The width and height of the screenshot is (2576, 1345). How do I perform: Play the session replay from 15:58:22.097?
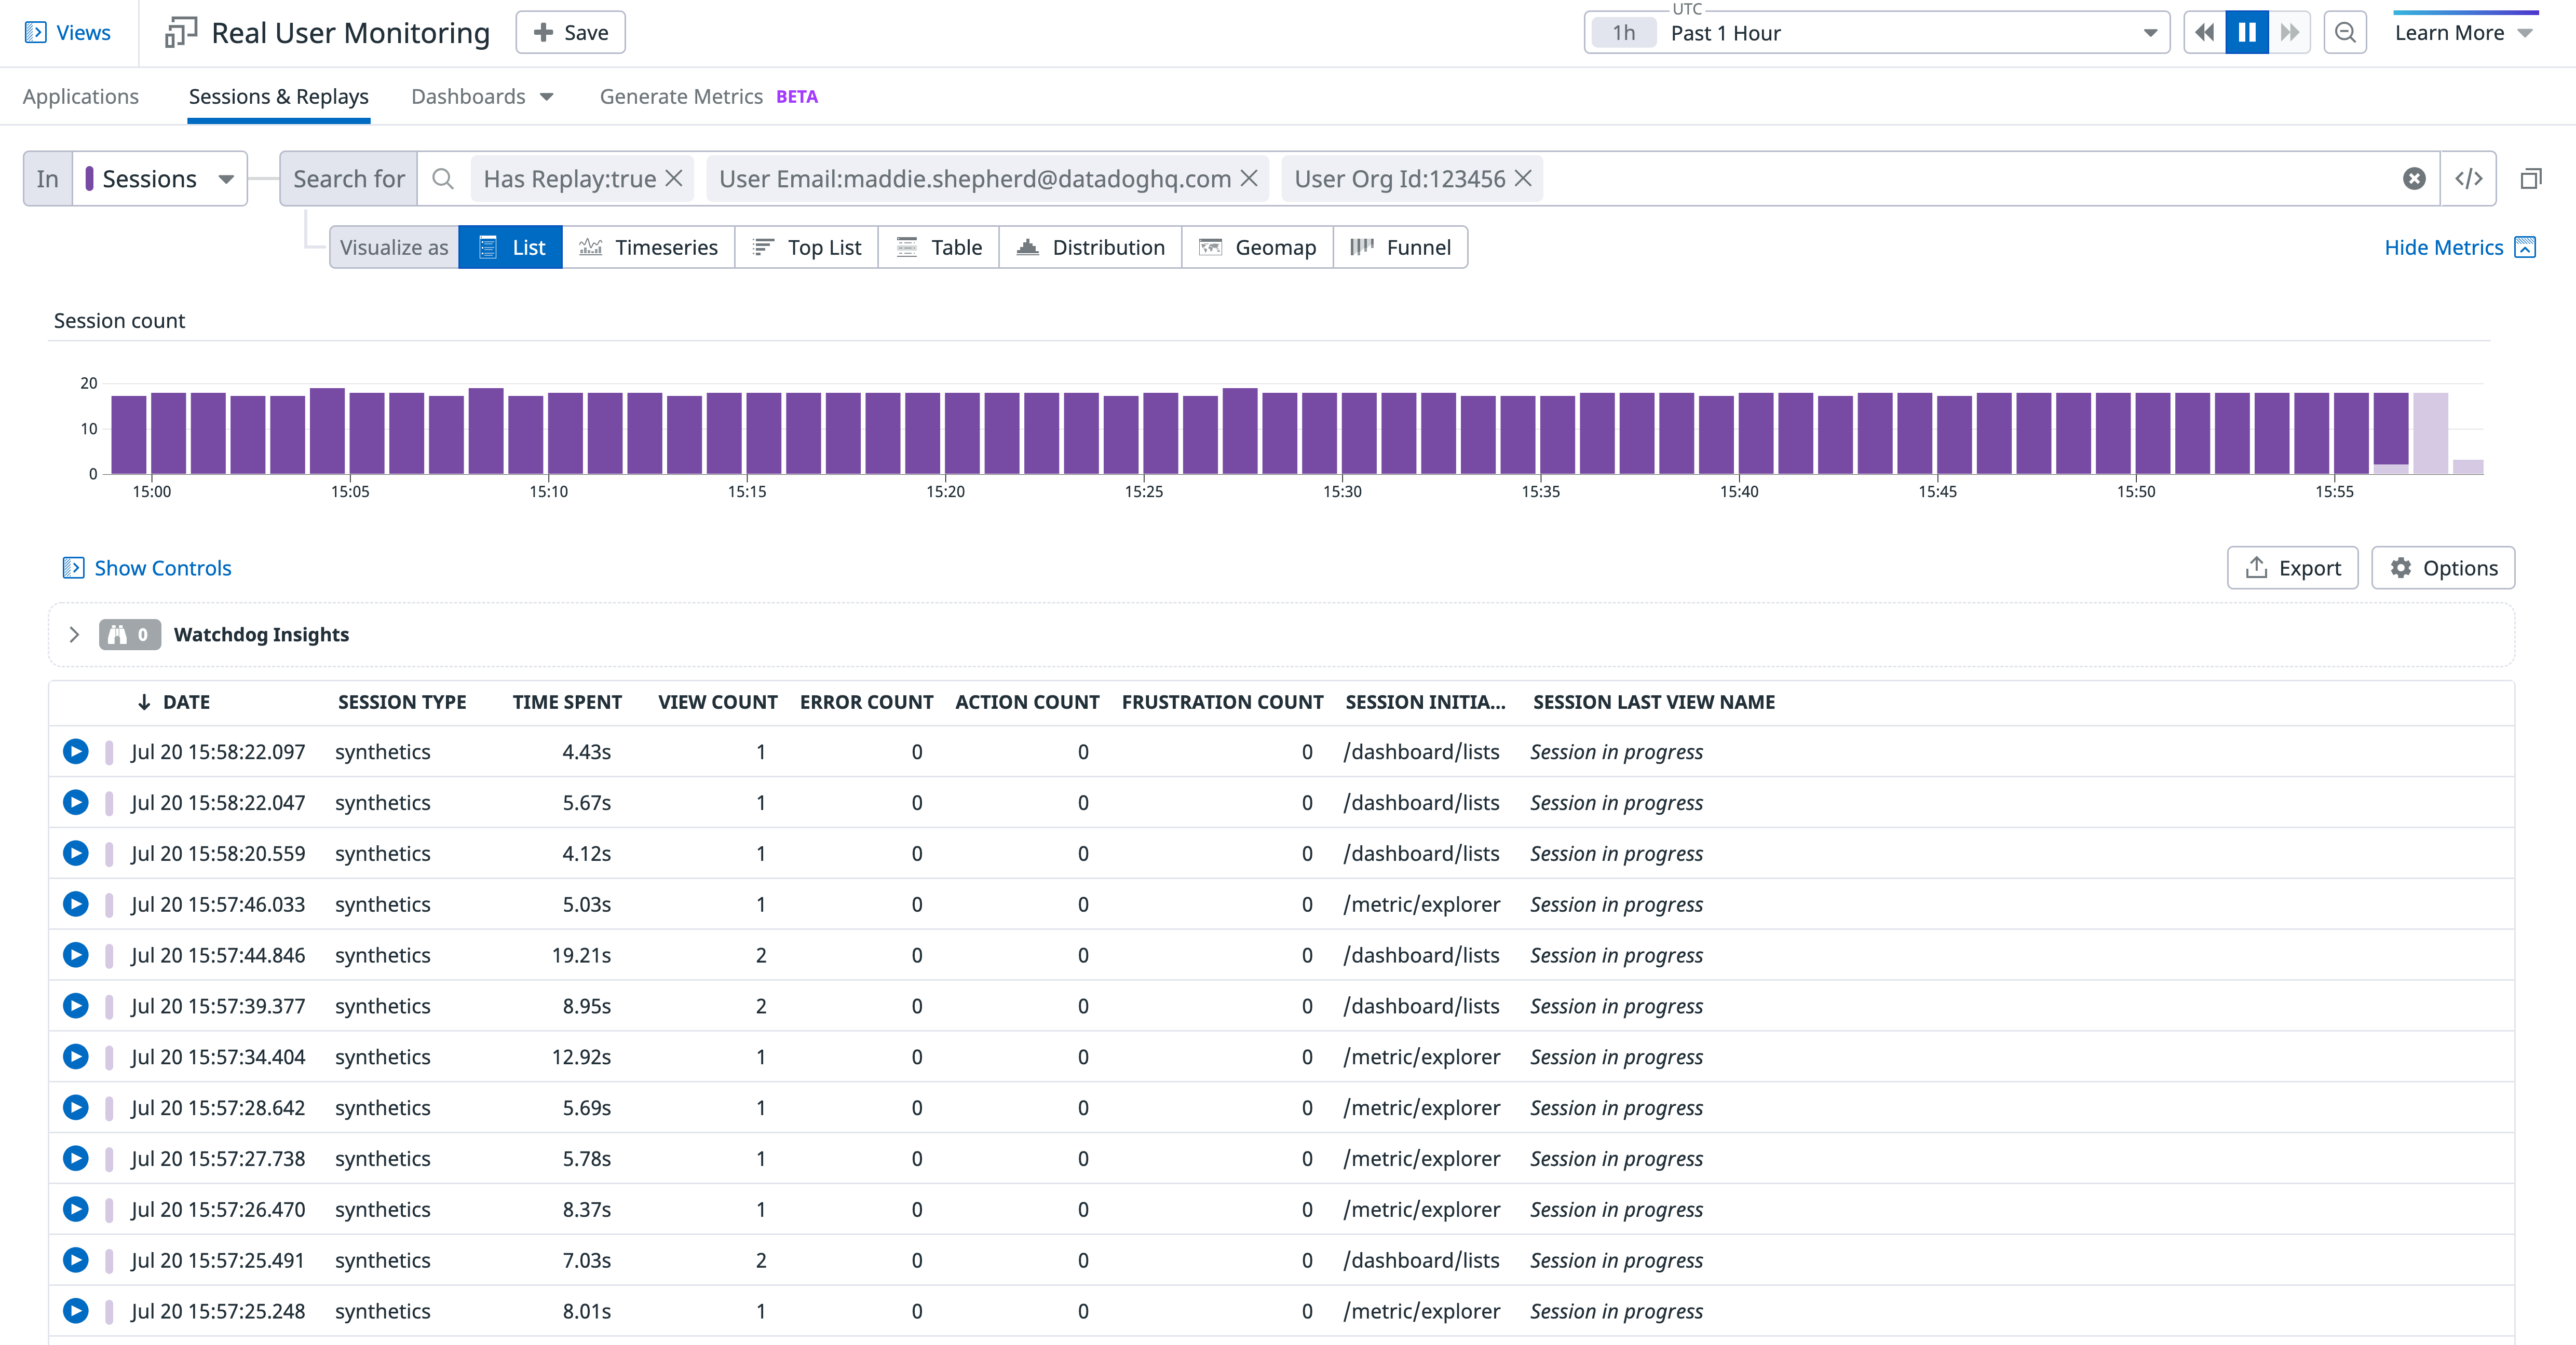click(x=76, y=751)
